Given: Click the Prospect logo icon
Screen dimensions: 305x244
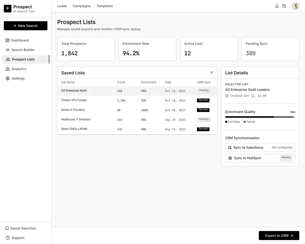Looking at the screenshot, I should pyautogui.click(x=7, y=9).
